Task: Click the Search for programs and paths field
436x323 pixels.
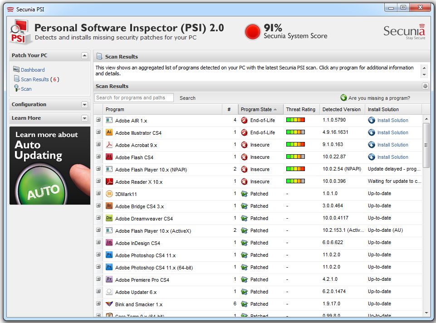Action: (x=134, y=98)
